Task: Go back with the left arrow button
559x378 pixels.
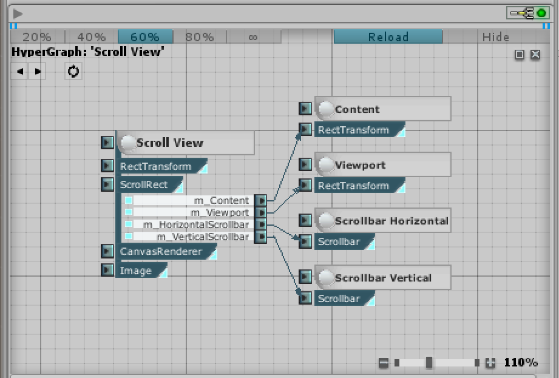Action: (x=19, y=71)
